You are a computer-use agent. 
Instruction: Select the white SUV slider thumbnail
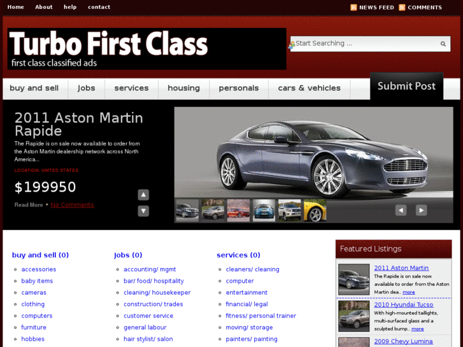289,210
